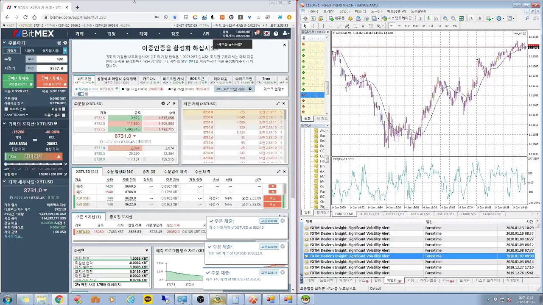Select MetaTrader cursor arrow tool
The image size is (543, 305).
[305, 26]
